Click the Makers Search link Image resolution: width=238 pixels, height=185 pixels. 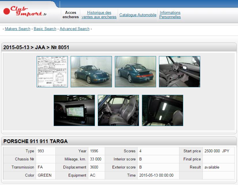click(18, 29)
